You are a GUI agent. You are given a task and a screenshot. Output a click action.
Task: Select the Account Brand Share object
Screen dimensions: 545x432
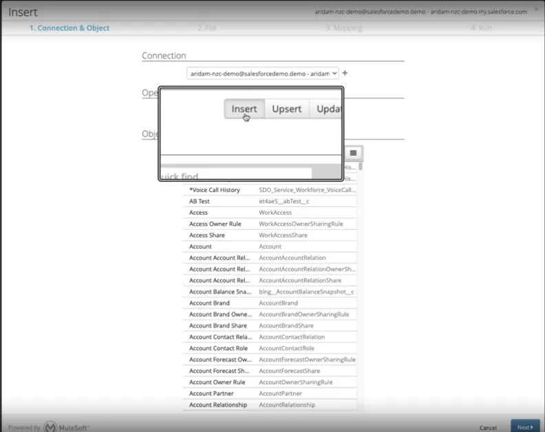tap(270, 325)
